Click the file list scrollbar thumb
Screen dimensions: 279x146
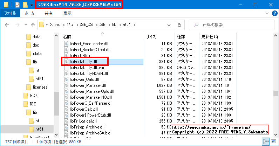click(x=276, y=93)
